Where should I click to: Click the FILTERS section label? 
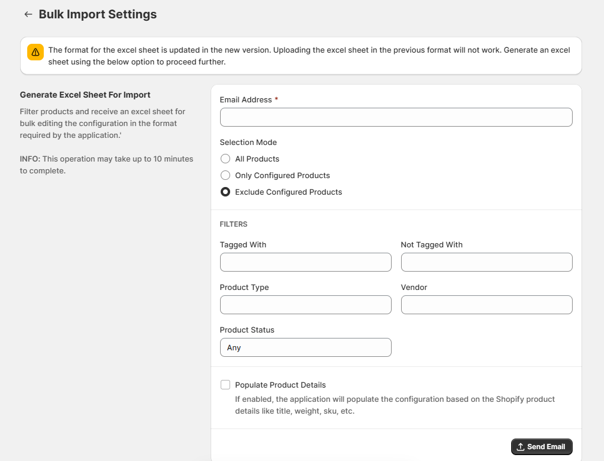coord(234,224)
